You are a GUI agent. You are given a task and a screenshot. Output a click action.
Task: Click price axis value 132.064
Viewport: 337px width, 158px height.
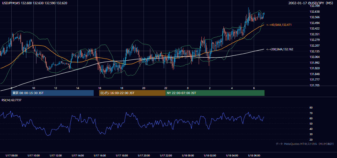(315, 57)
